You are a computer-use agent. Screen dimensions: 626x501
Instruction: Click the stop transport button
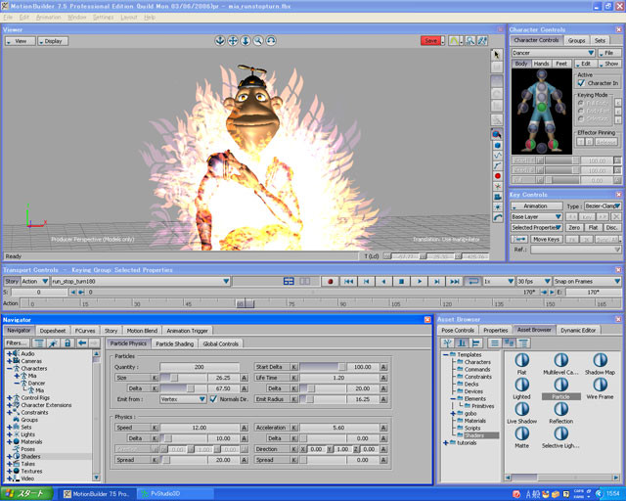tap(401, 281)
